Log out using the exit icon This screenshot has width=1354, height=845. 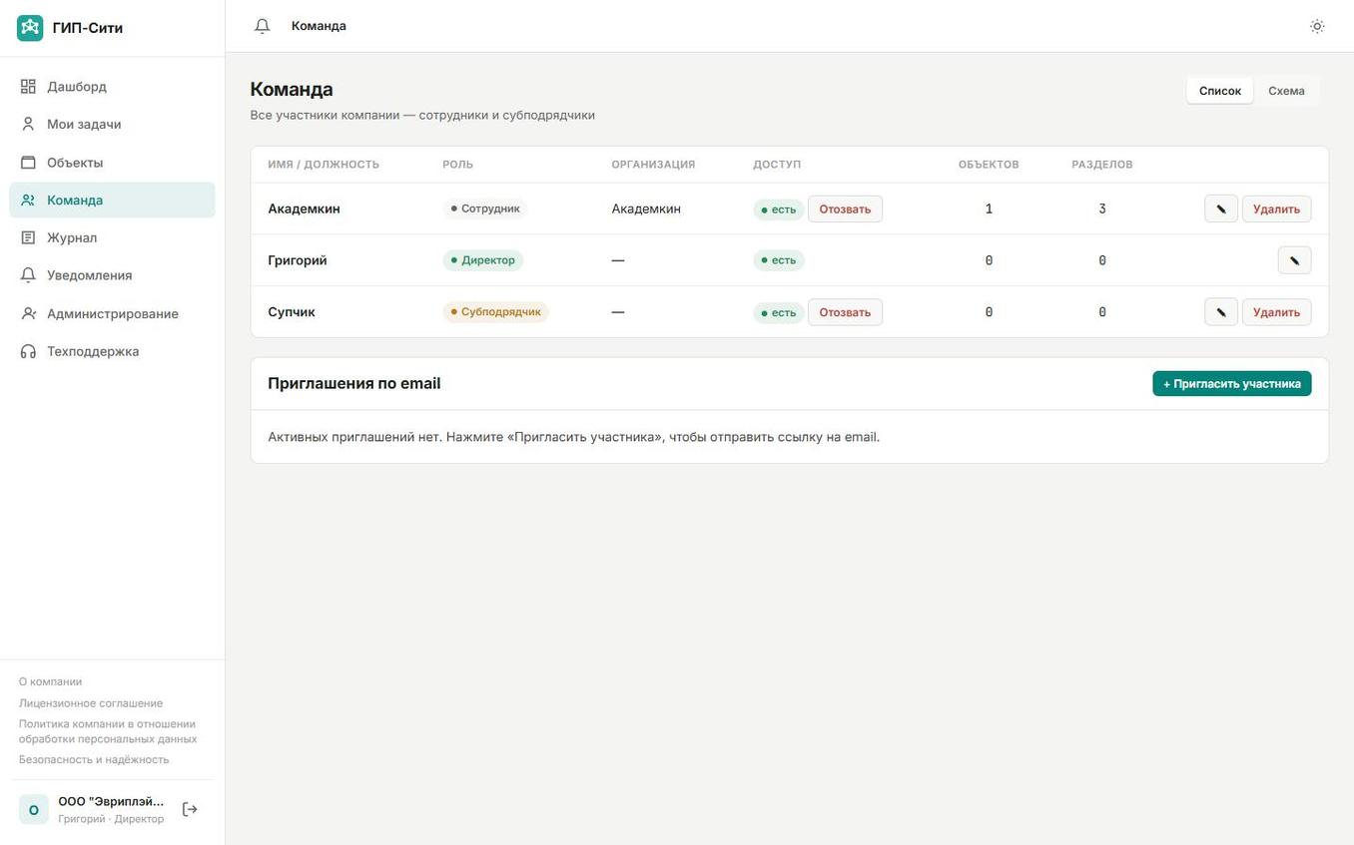pos(190,809)
